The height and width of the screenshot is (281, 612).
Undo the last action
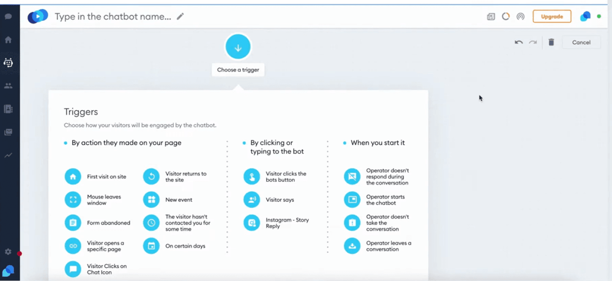pyautogui.click(x=519, y=42)
